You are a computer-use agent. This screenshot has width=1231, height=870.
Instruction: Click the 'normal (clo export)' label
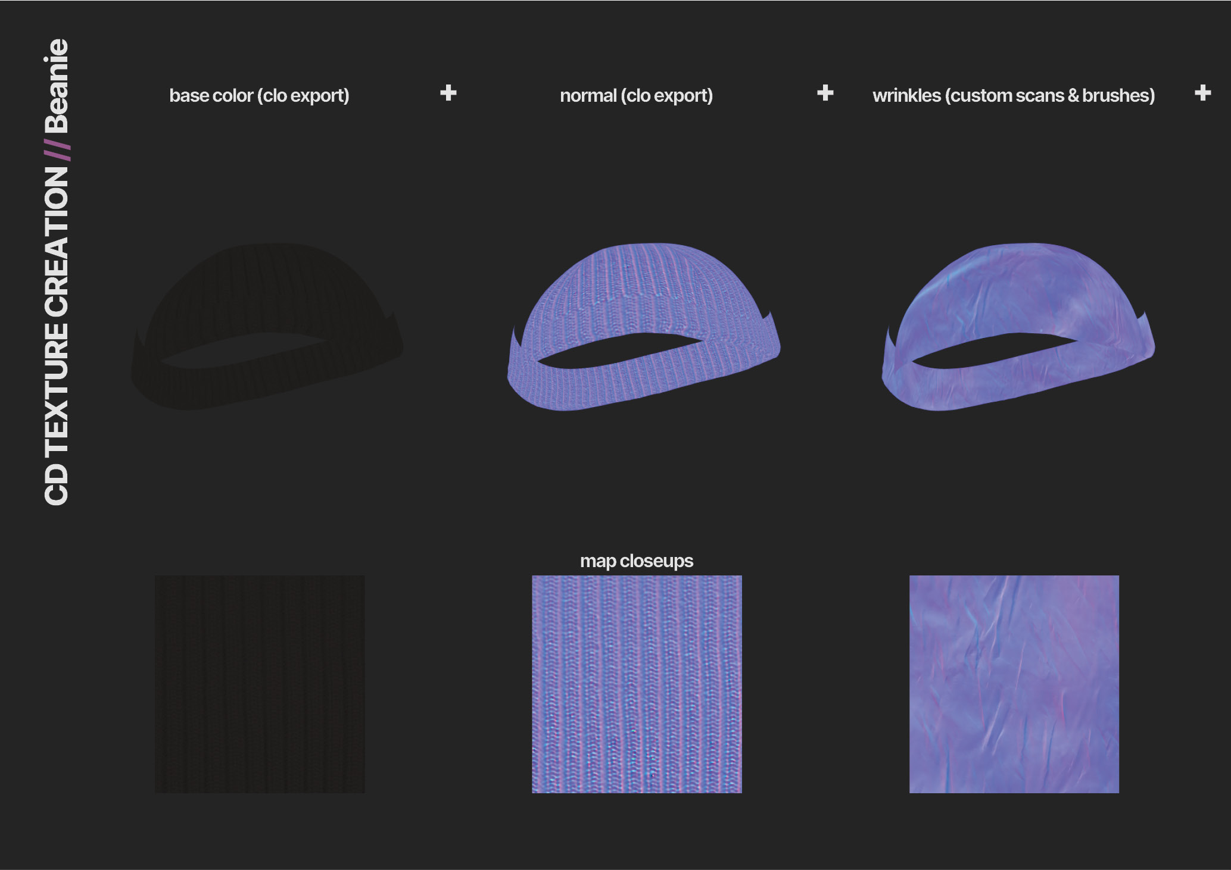tap(636, 96)
